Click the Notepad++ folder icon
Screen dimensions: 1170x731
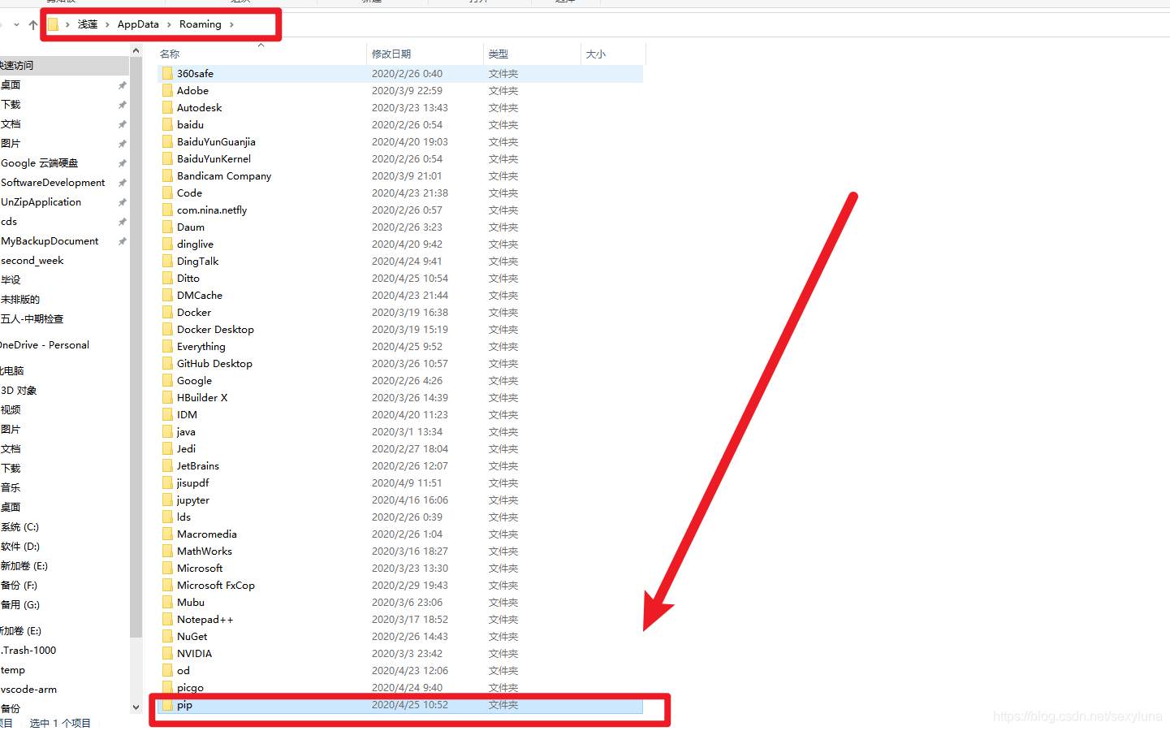point(167,620)
